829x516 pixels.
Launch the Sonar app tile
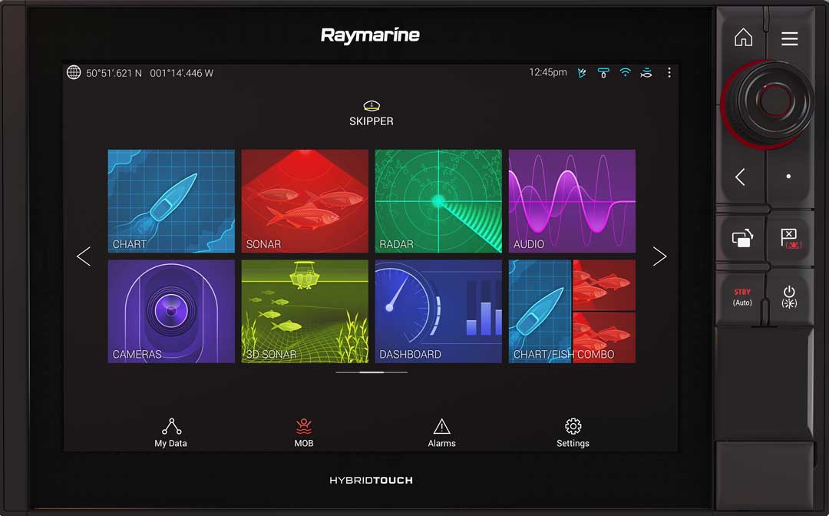coord(305,201)
